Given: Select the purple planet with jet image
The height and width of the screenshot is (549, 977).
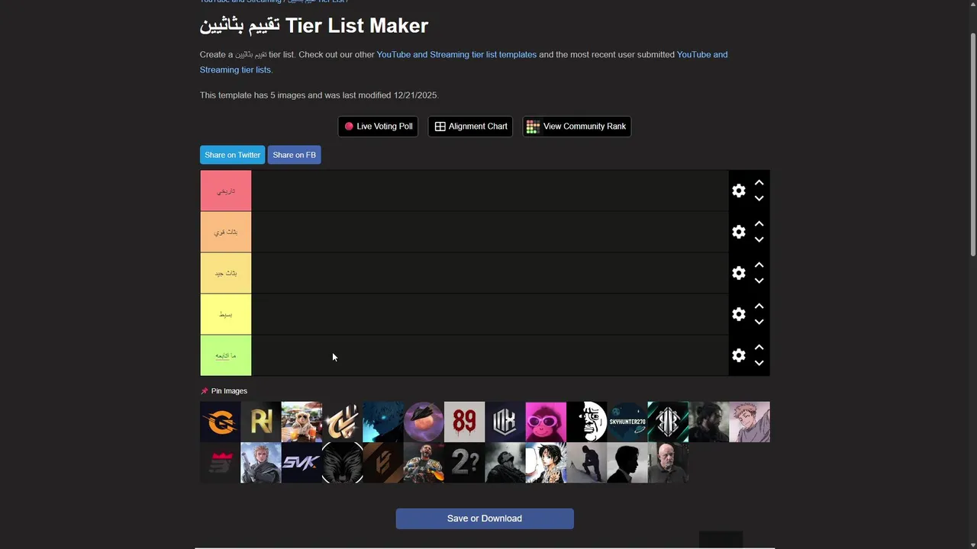Looking at the screenshot, I should pyautogui.click(x=424, y=422).
